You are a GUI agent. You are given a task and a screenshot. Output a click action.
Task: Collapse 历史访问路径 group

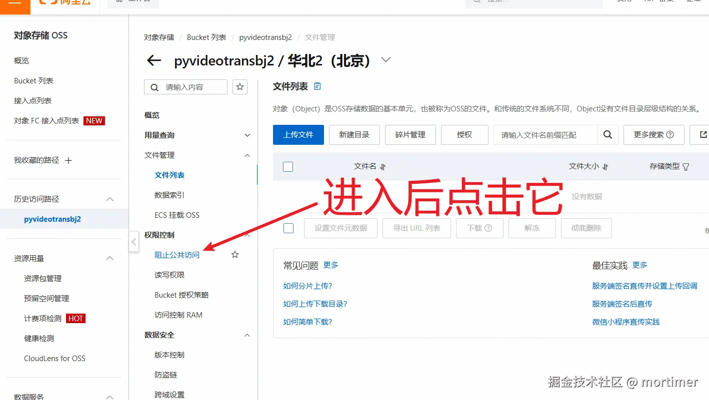110,199
